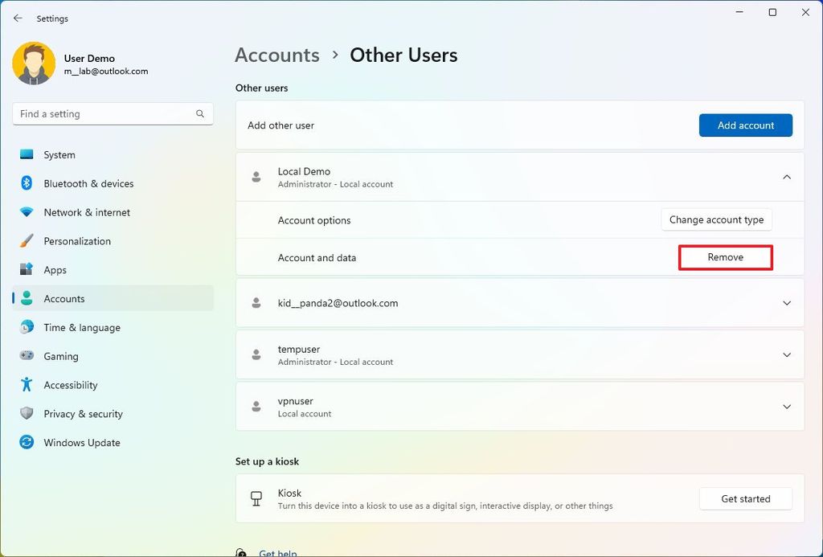The width and height of the screenshot is (823, 557).
Task: Click the Kiosk display icon
Action: (x=256, y=498)
